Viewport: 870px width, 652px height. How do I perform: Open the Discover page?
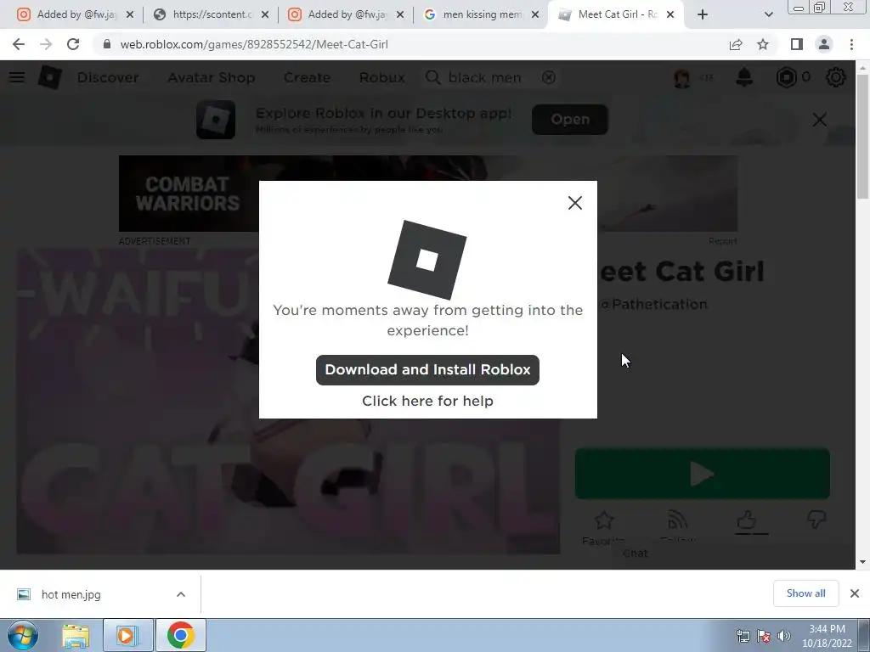[108, 77]
